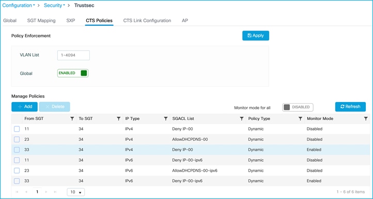Open filter for Monitor Mode column
Viewport: 373px width, 199px height.
[366, 119]
